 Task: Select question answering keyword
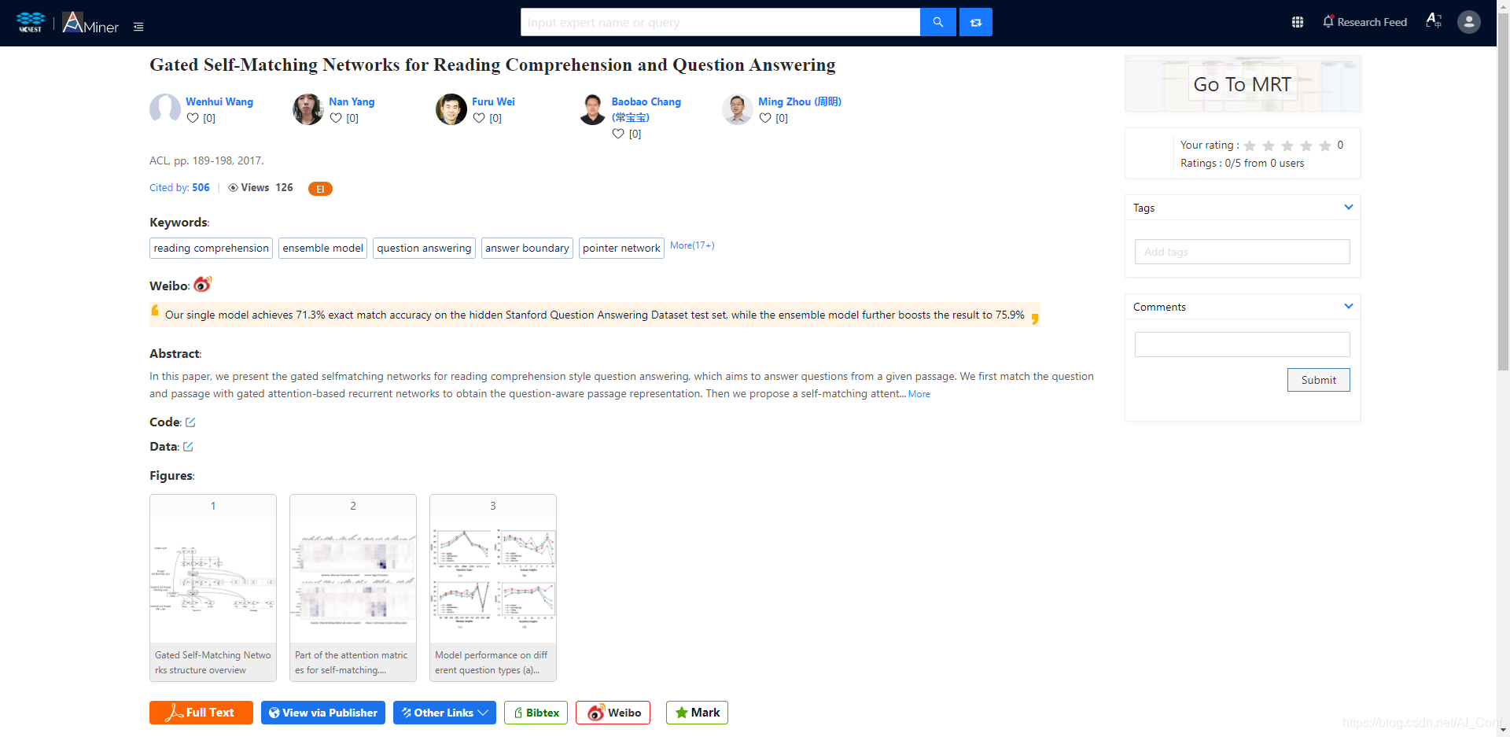click(x=424, y=248)
